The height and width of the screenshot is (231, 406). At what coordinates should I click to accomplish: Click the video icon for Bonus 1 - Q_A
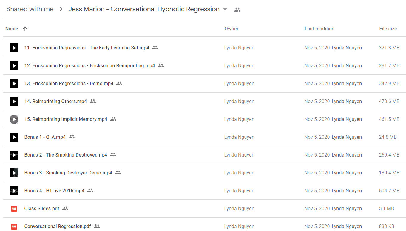[14, 137]
